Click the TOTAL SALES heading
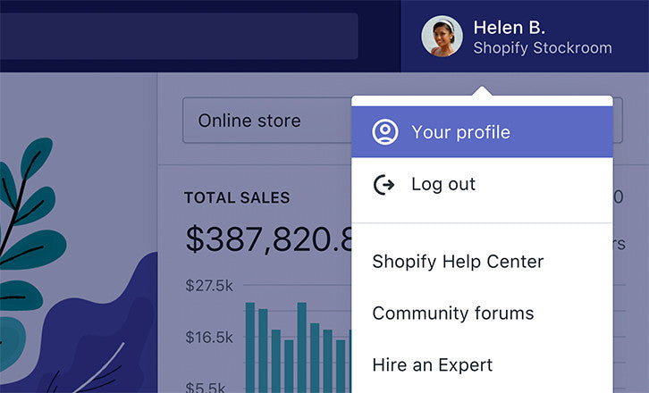Viewport: 649px width, 393px height. point(237,198)
